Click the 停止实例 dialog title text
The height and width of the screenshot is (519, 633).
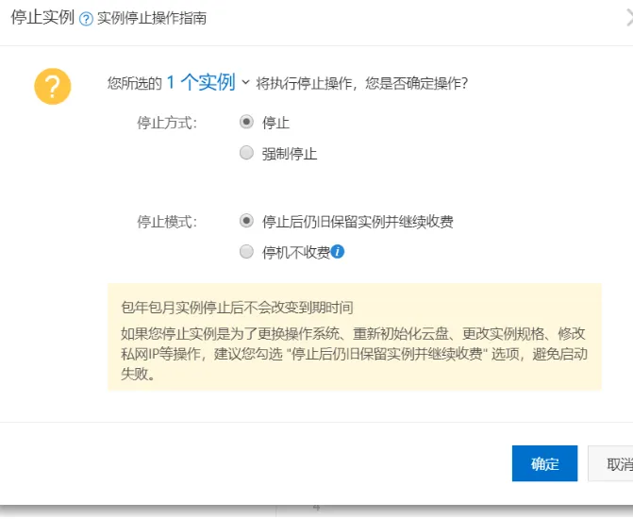point(42,18)
